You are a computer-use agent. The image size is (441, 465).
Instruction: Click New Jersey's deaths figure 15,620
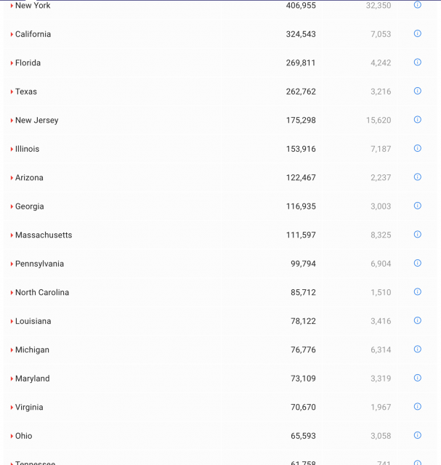pyautogui.click(x=379, y=121)
